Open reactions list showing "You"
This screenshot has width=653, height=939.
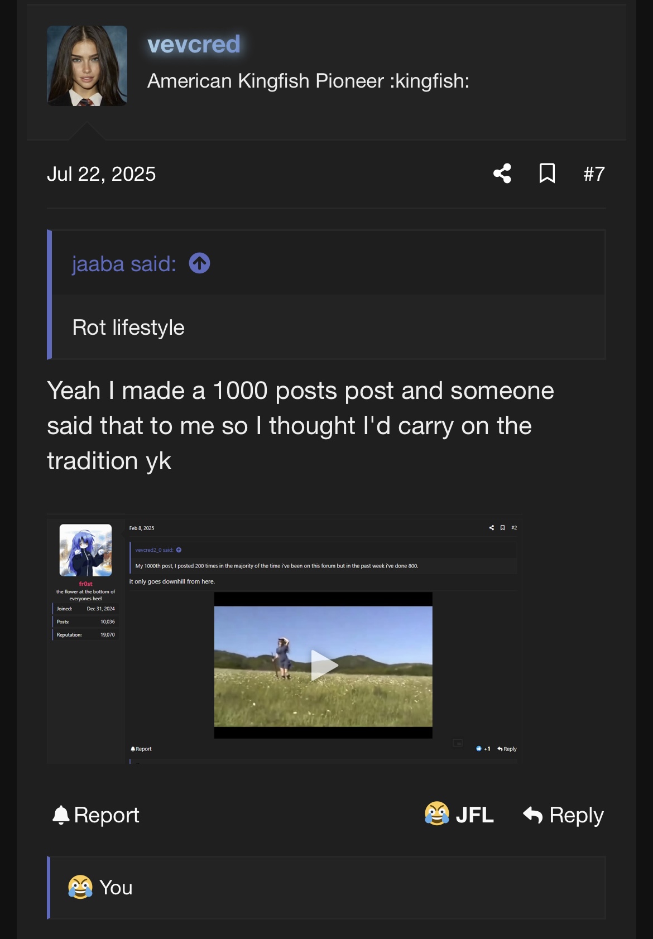point(116,888)
